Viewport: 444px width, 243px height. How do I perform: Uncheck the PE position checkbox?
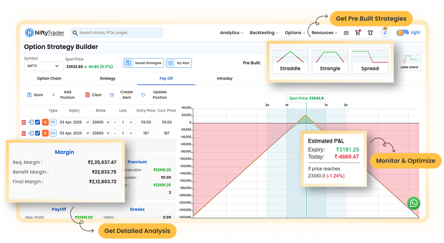click(x=38, y=122)
